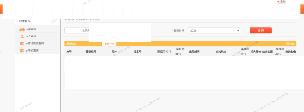The width and height of the screenshot is (304, 112).
Task: Click the 历史赔案 section title
Action: pyautogui.click(x=71, y=44)
